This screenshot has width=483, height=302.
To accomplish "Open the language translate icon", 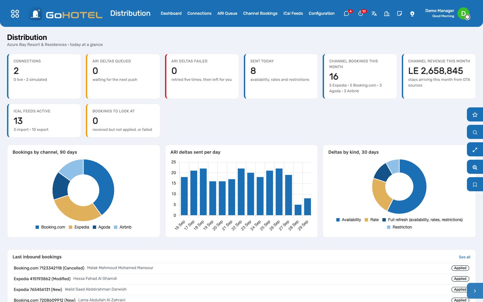I will pyautogui.click(x=374, y=14).
